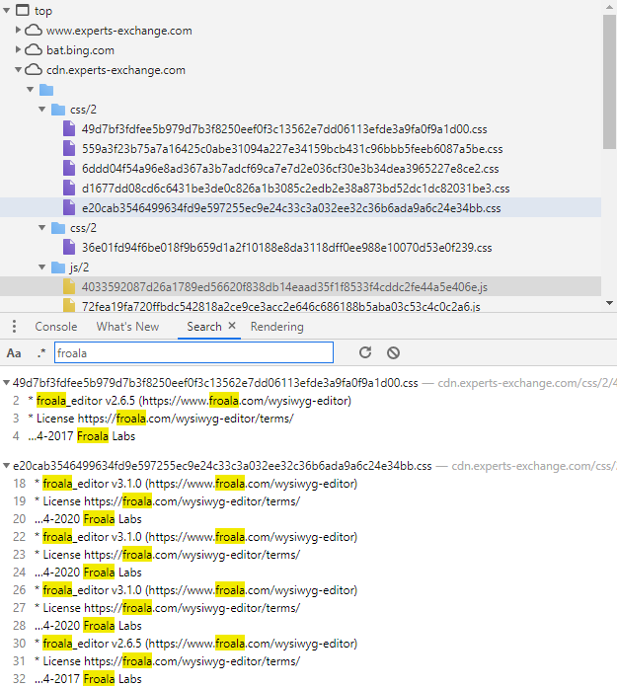Toggle match case Aa option

[14, 352]
